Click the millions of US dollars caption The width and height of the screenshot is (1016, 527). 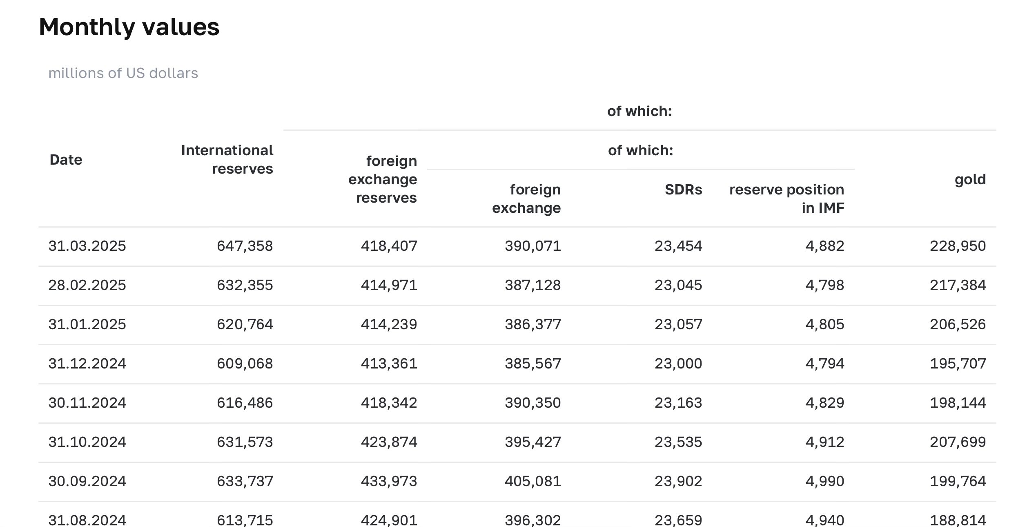[x=123, y=73]
